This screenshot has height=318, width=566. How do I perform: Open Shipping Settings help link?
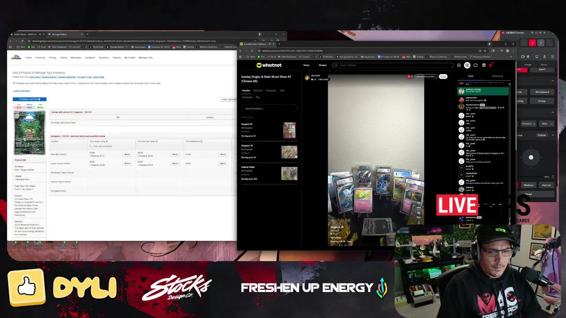(50, 77)
